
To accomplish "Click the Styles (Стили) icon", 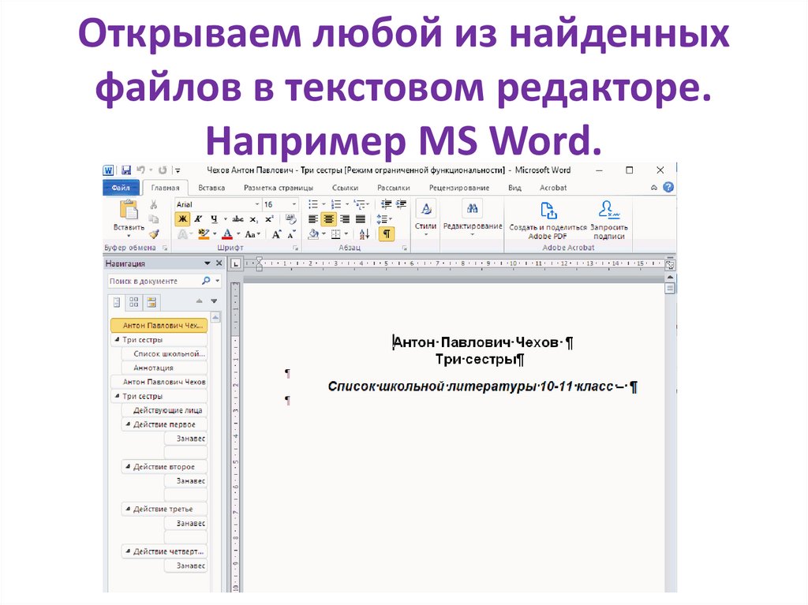I will tap(425, 210).
